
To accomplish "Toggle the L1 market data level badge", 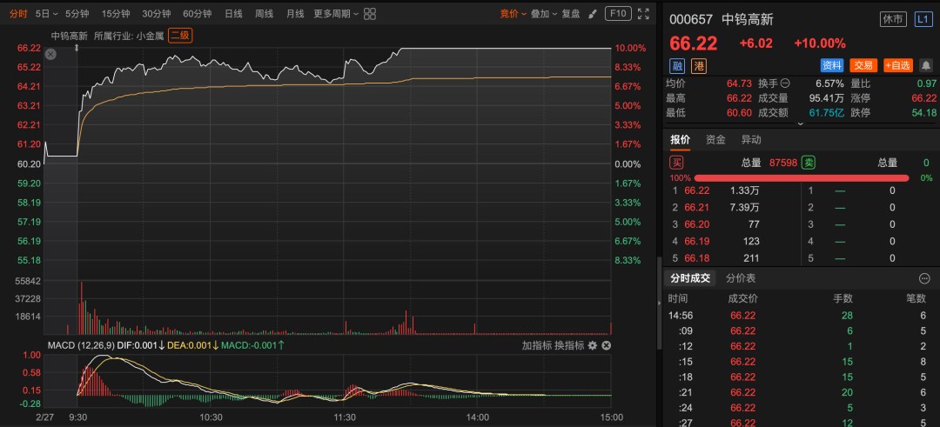I will coord(923,17).
